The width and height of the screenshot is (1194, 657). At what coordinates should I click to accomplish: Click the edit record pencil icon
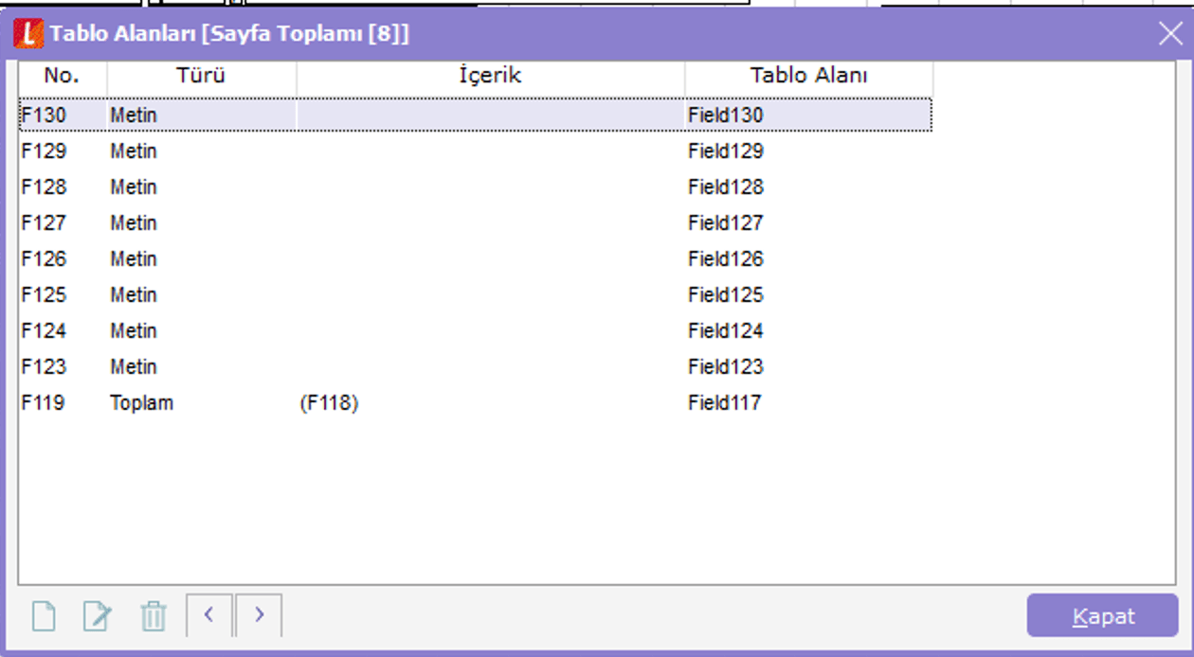coord(98,617)
